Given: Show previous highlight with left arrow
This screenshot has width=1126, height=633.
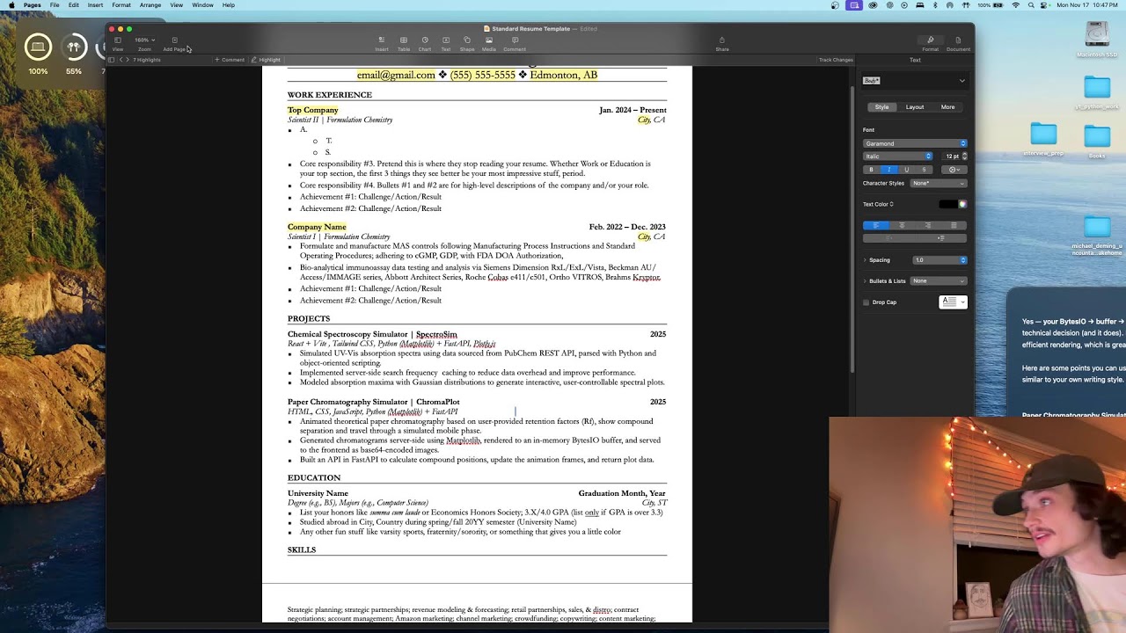Looking at the screenshot, I should pyautogui.click(x=121, y=60).
